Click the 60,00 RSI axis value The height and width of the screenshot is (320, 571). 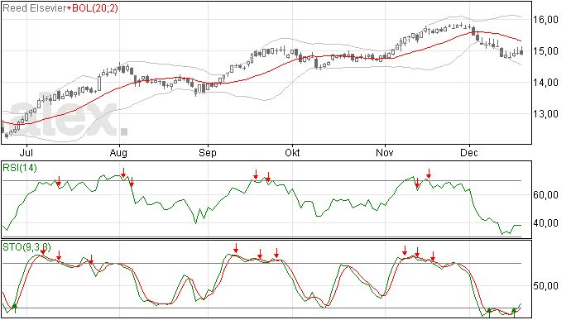click(x=545, y=195)
